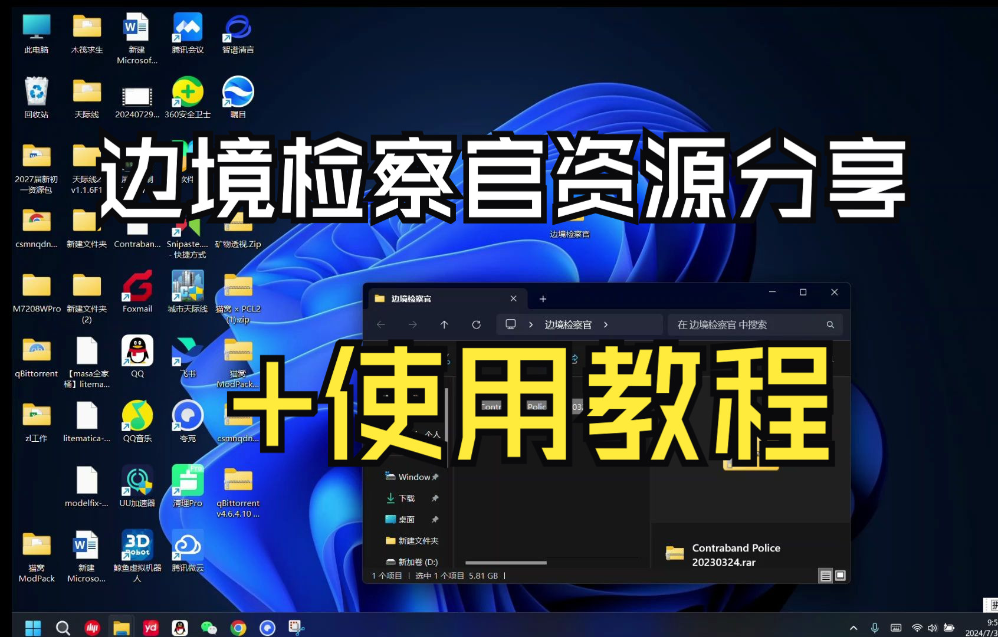Launch UU加速器 shortcut
Image resolution: width=998 pixels, height=637 pixels.
click(x=137, y=487)
